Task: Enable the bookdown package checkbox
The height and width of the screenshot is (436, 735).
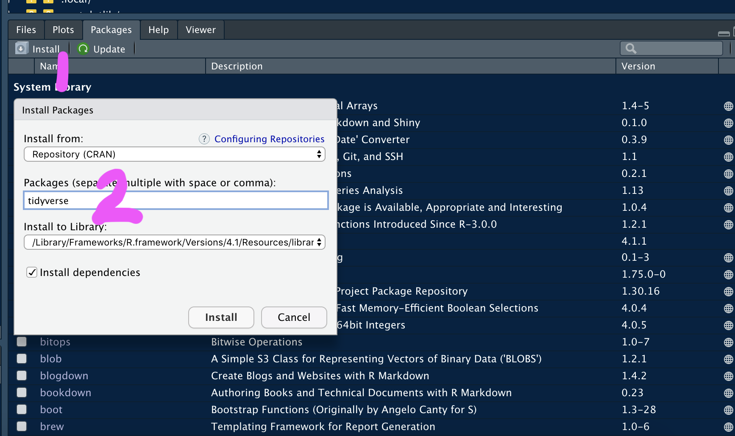Action: pyautogui.click(x=22, y=392)
